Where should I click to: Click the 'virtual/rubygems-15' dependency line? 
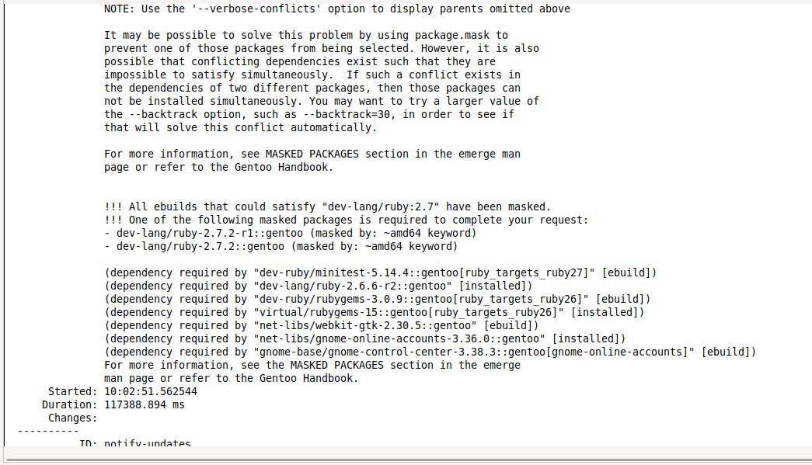pyautogui.click(x=374, y=312)
